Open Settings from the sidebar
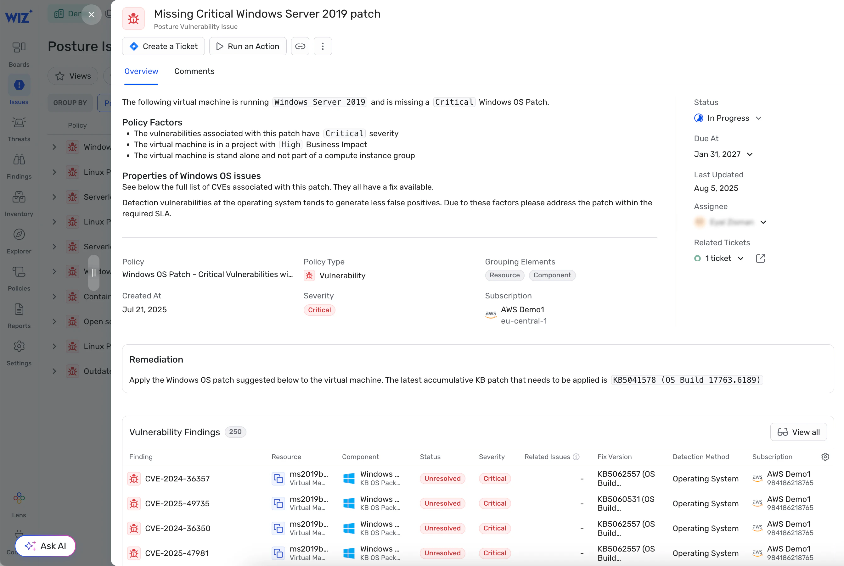The width and height of the screenshot is (844, 566). (x=19, y=353)
